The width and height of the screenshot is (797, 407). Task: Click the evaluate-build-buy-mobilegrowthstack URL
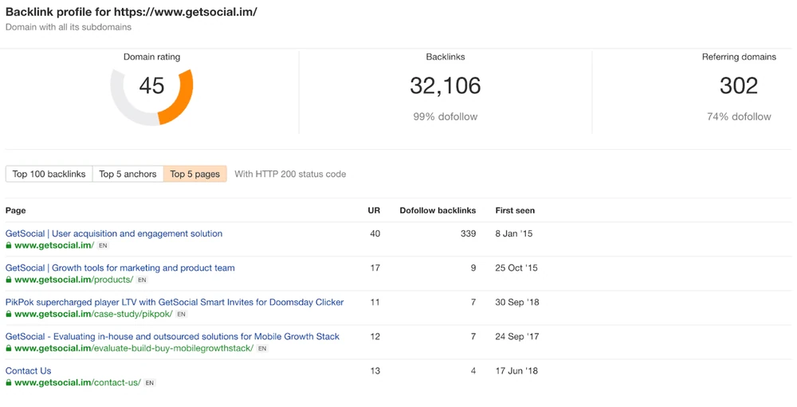pyautogui.click(x=134, y=349)
